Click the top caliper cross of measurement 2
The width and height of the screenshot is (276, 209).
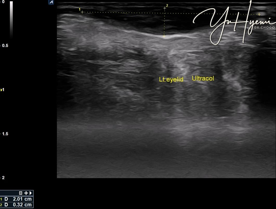(x=165, y=8)
